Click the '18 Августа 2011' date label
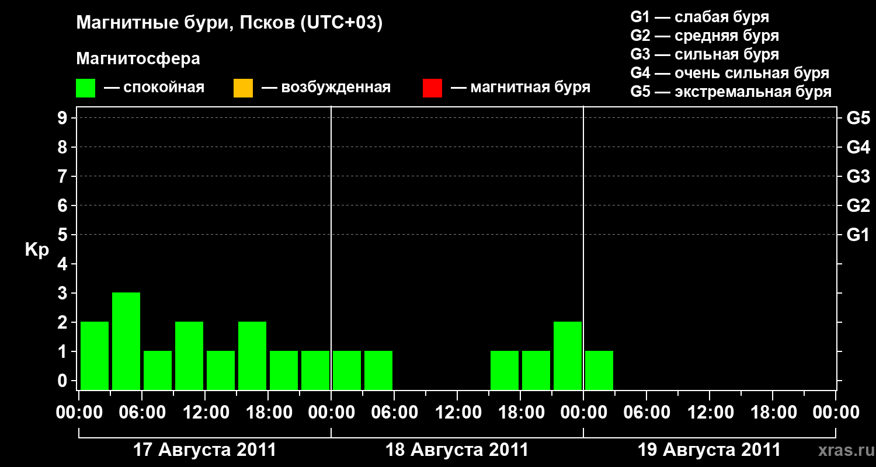Image resolution: width=876 pixels, height=467 pixels. pyautogui.click(x=457, y=450)
